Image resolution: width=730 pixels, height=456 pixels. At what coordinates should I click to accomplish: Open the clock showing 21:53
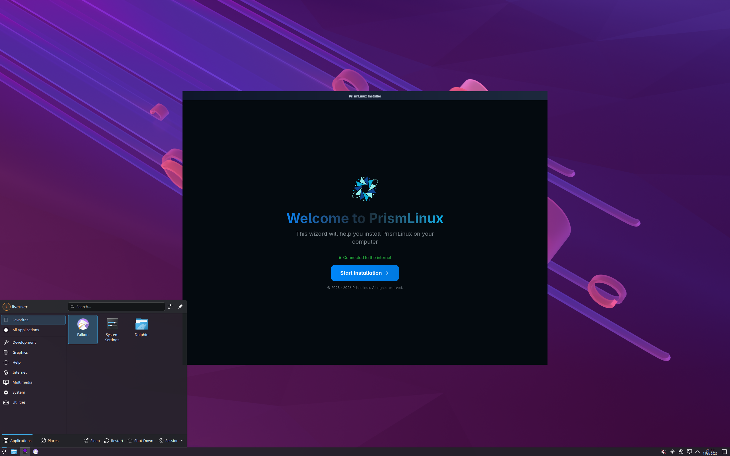point(710,452)
